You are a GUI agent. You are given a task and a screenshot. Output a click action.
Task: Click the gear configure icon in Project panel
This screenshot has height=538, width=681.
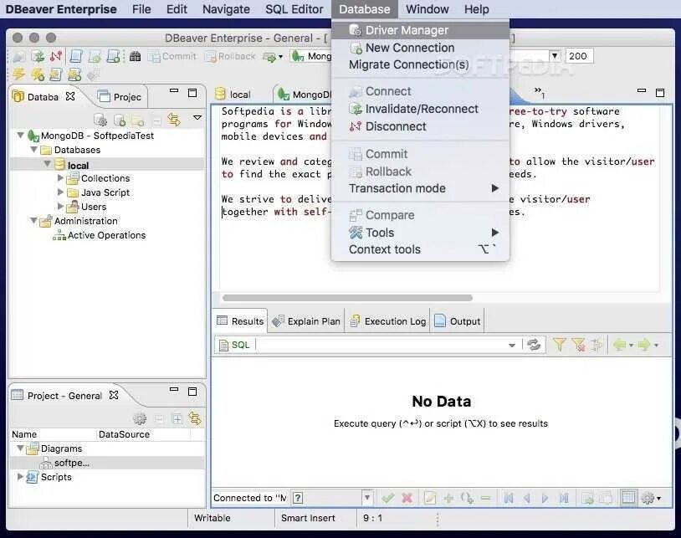(x=140, y=418)
